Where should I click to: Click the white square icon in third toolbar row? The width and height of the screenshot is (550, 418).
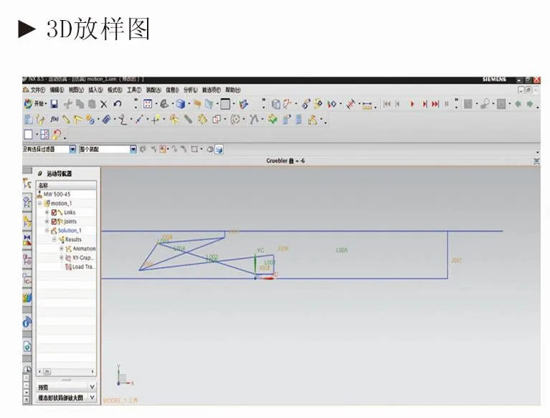28,135
